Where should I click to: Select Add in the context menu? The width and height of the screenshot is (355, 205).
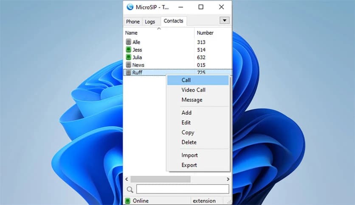[198, 113]
